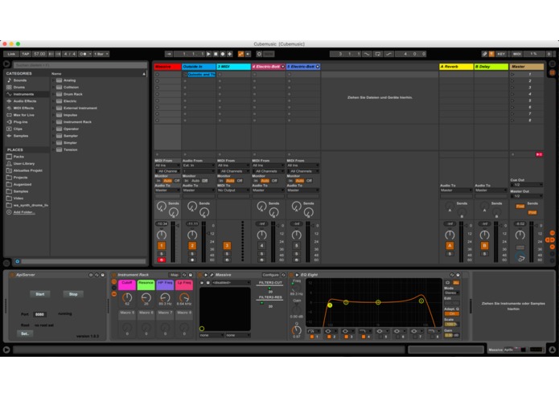Viewport: 559px width, 397px height.
Task: Toggle the orange computer MIDI keyboard icon
Action: pyautogui.click(x=491, y=54)
